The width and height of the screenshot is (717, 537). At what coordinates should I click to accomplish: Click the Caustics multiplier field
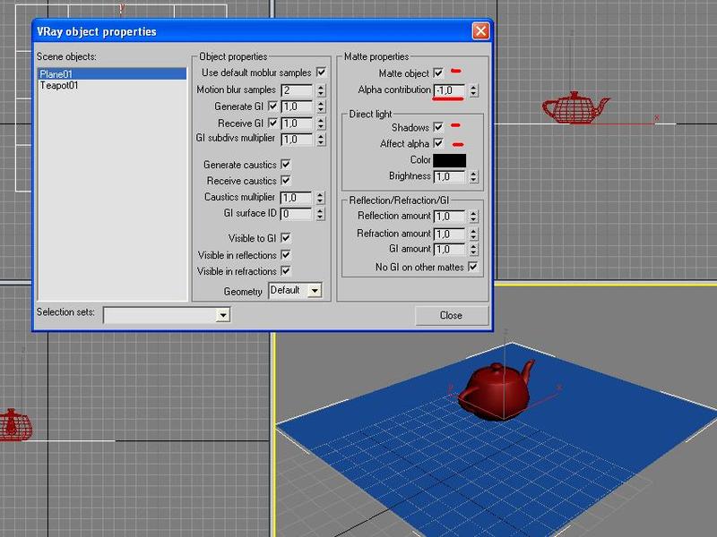[x=297, y=198]
